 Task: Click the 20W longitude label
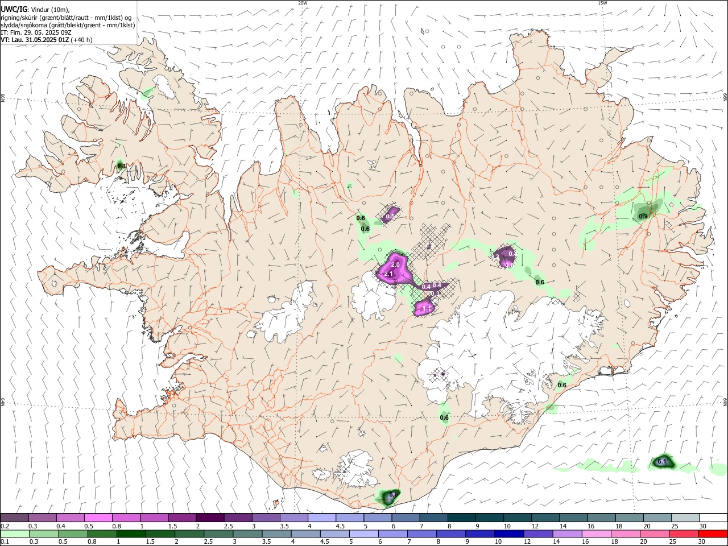tap(303, 3)
